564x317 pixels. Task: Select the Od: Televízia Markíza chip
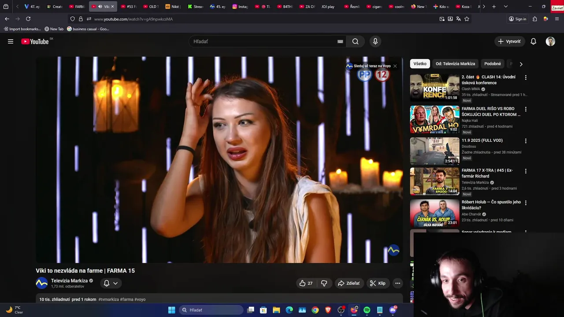tap(455, 64)
